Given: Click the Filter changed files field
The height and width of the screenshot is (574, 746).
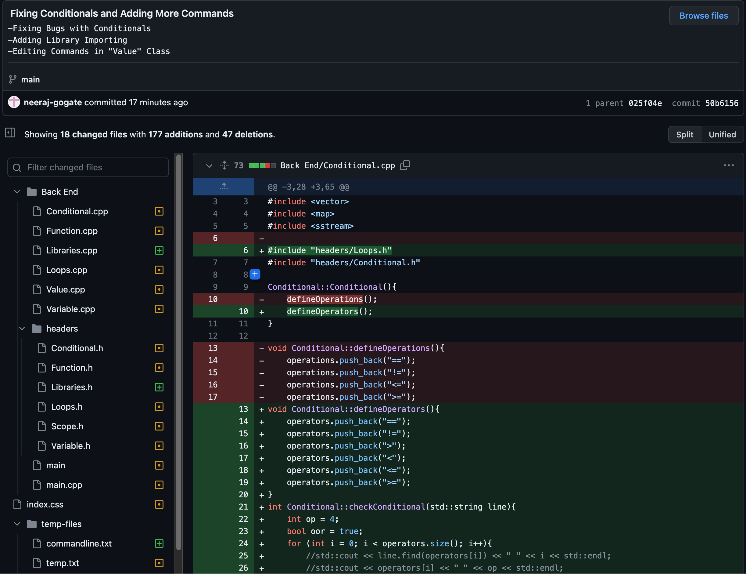Looking at the screenshot, I should pyautogui.click(x=88, y=167).
